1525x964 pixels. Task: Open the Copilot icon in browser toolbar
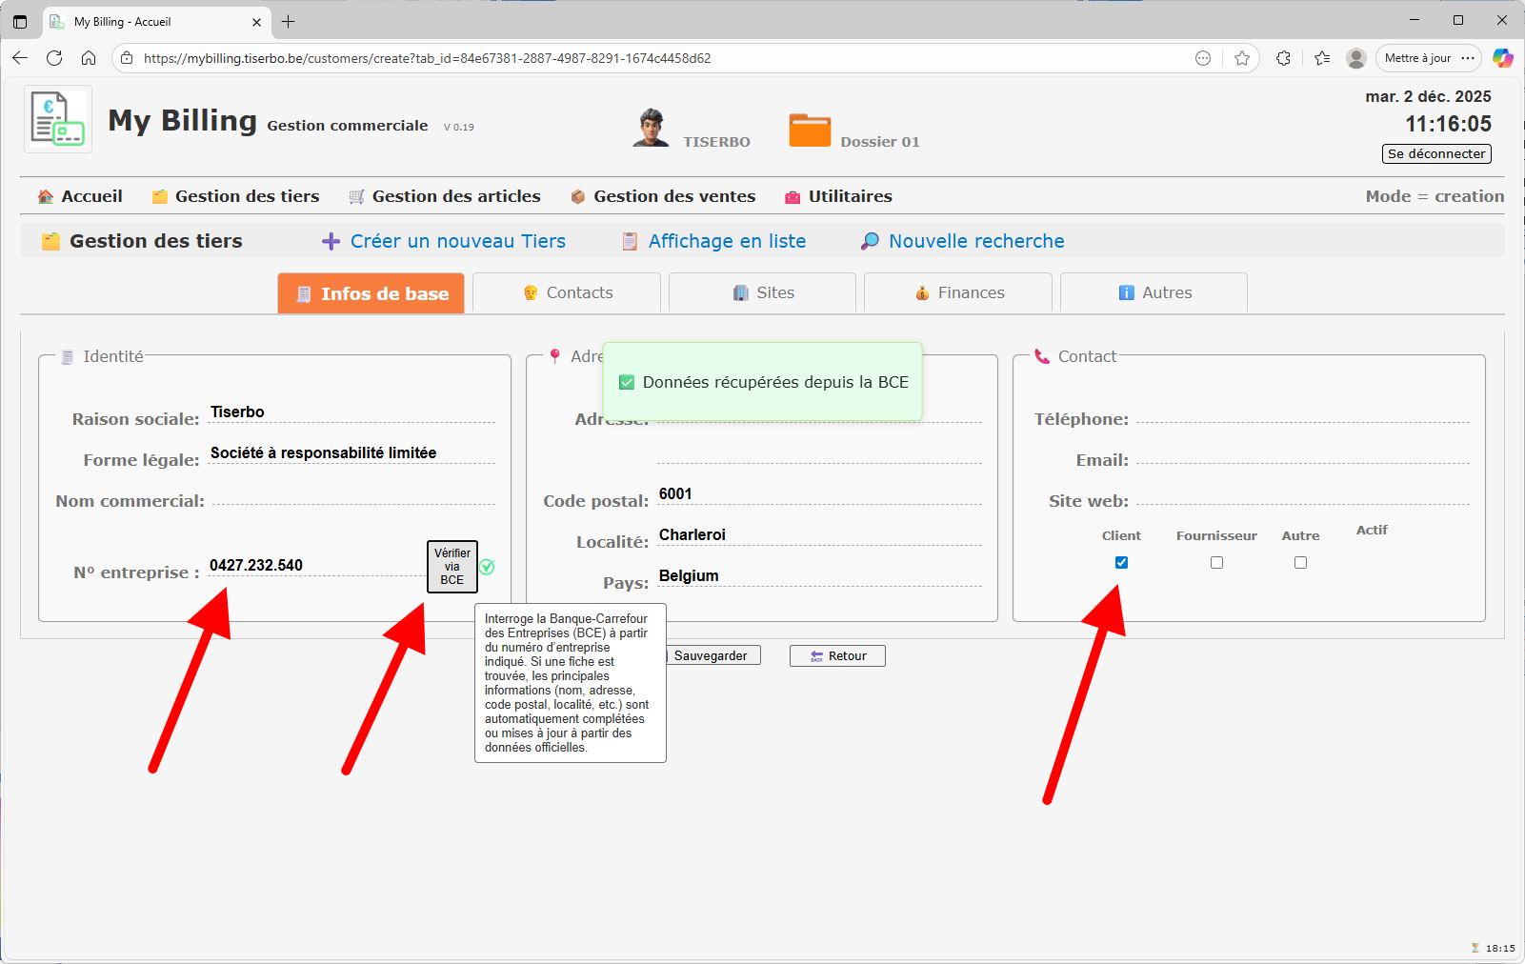coord(1502,58)
